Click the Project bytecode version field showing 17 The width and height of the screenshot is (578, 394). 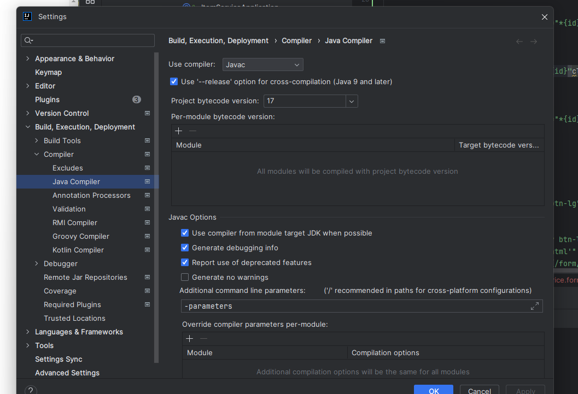click(305, 101)
